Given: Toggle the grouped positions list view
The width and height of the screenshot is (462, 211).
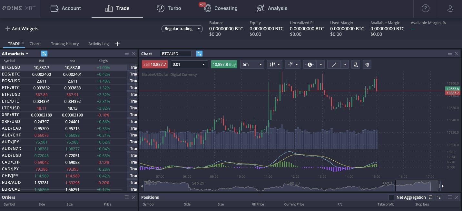Looking at the screenshot, I should pyautogui.click(x=439, y=197).
